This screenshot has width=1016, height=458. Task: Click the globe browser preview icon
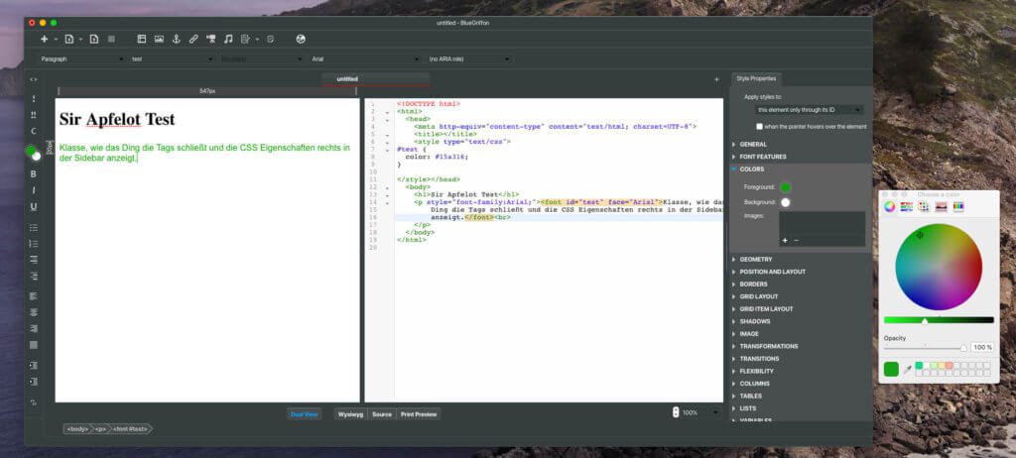[x=301, y=39]
